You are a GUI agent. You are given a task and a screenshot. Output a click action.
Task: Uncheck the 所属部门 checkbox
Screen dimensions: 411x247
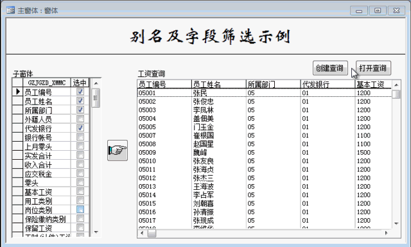pyautogui.click(x=80, y=110)
